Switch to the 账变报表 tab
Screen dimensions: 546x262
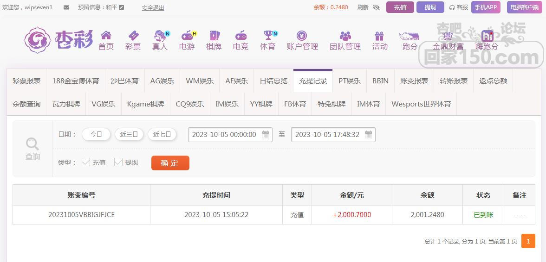[x=414, y=81]
